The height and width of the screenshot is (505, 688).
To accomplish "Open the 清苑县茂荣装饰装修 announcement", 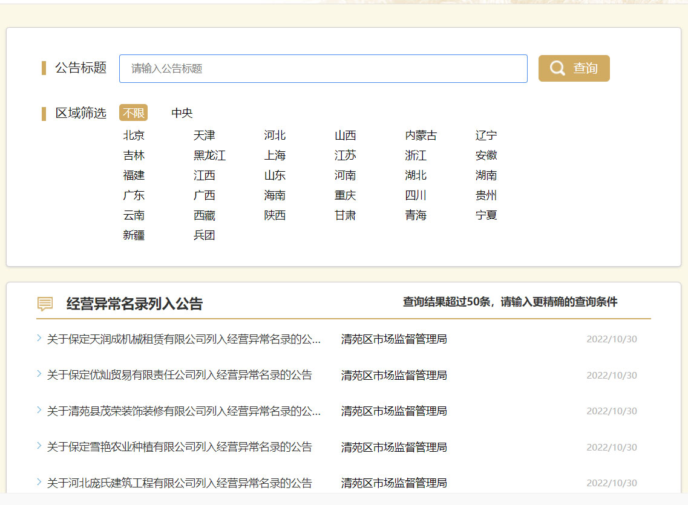I will pyautogui.click(x=184, y=411).
